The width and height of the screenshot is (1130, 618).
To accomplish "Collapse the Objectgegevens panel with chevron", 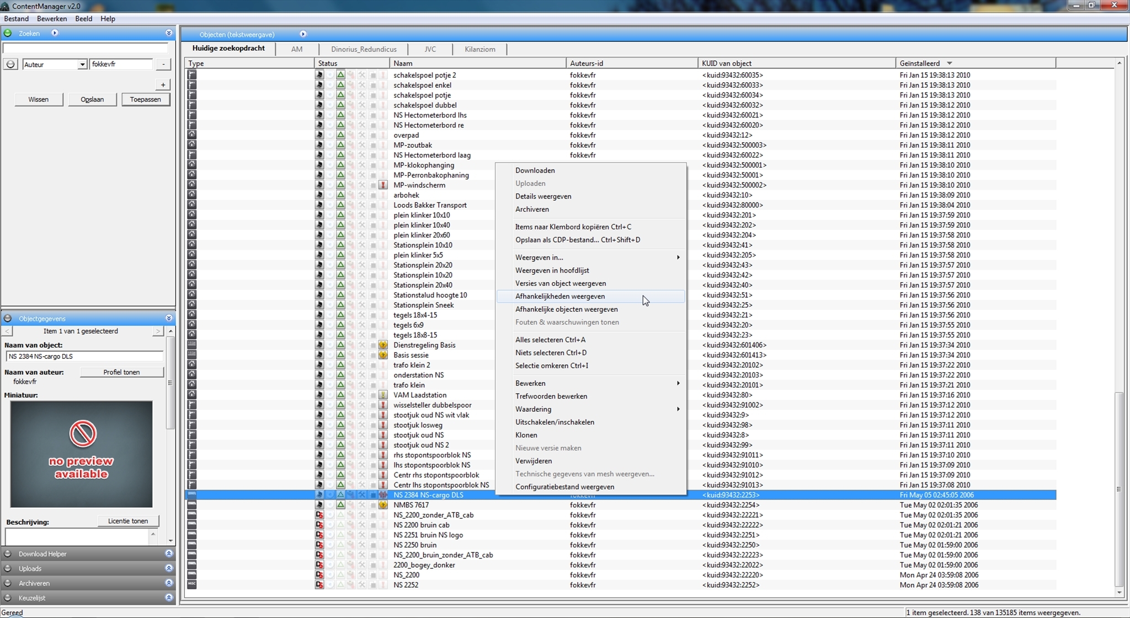I will coord(169,318).
